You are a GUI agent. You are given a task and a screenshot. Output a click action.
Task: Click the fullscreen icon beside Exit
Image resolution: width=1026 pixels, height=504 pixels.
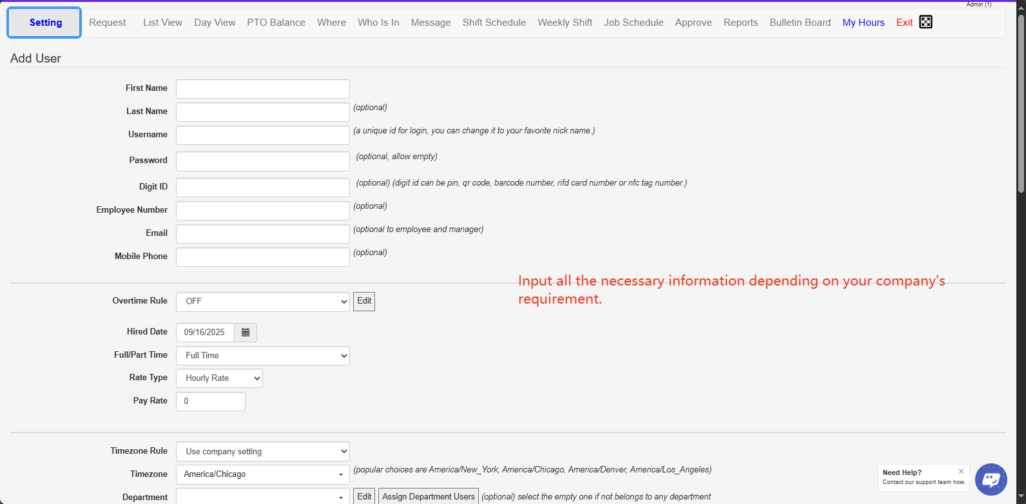tap(925, 22)
